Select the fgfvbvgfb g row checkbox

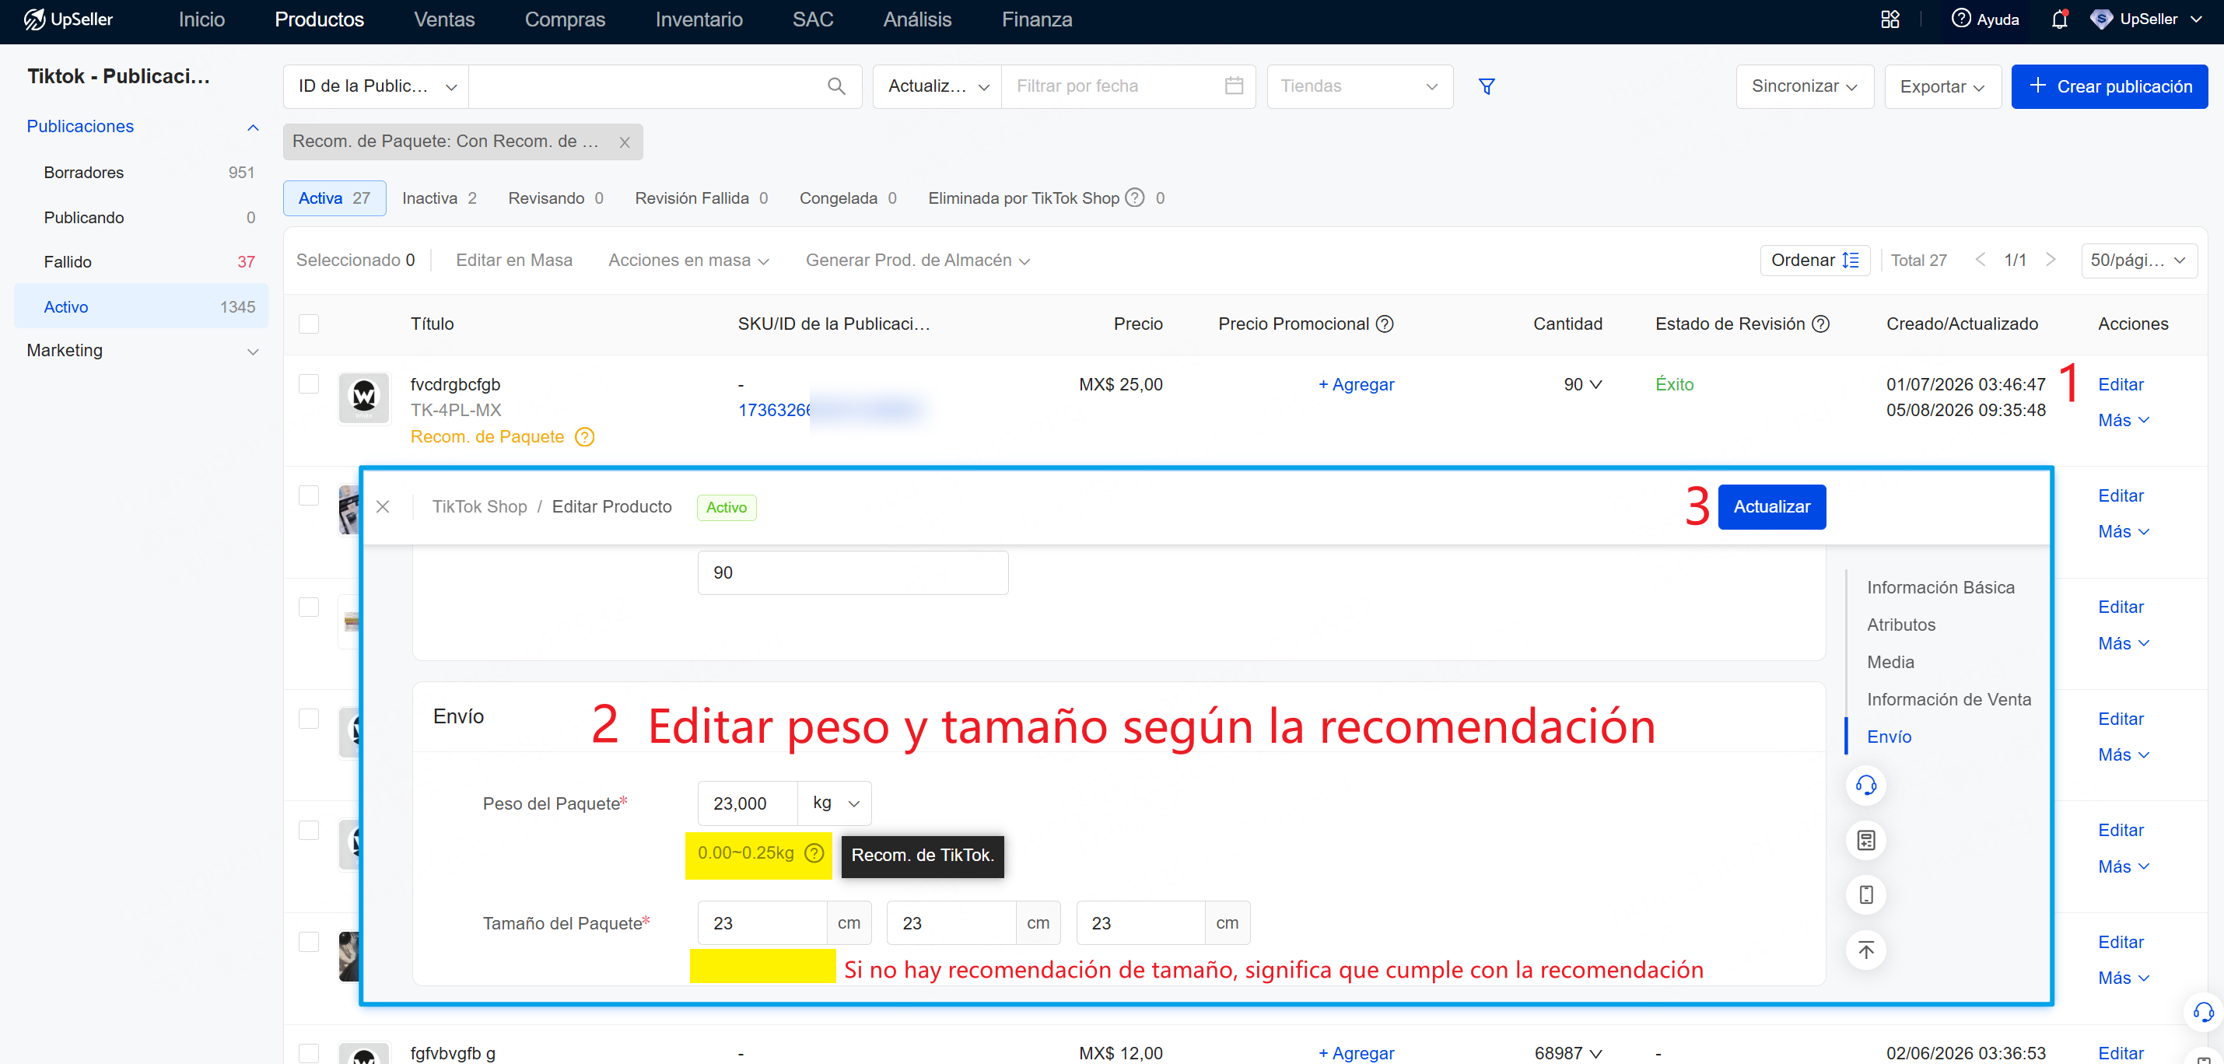pos(308,1054)
